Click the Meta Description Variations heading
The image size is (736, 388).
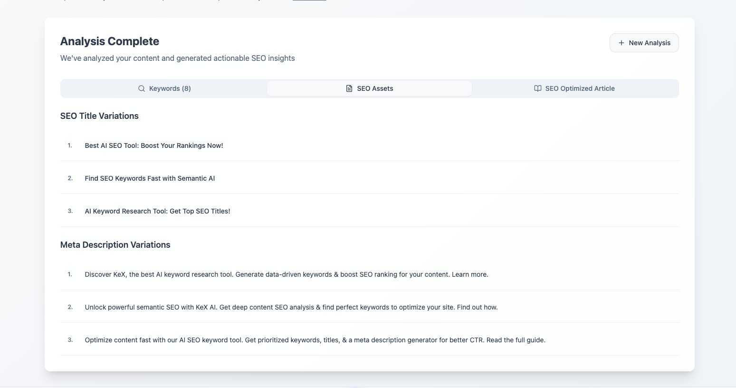(x=115, y=244)
